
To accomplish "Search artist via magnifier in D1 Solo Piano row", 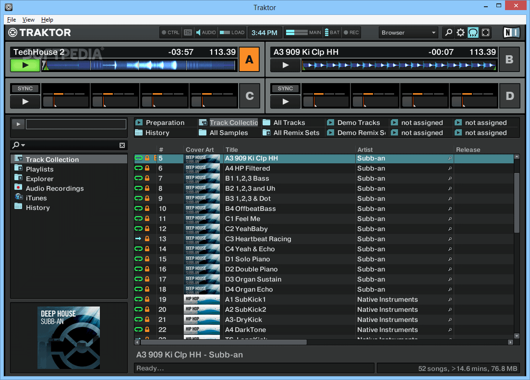I will point(450,259).
